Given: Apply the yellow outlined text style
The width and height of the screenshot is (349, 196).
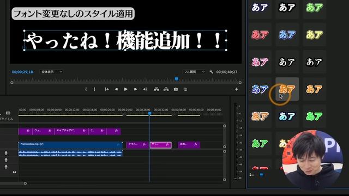Looking at the screenshot, I should (x=314, y=35).
